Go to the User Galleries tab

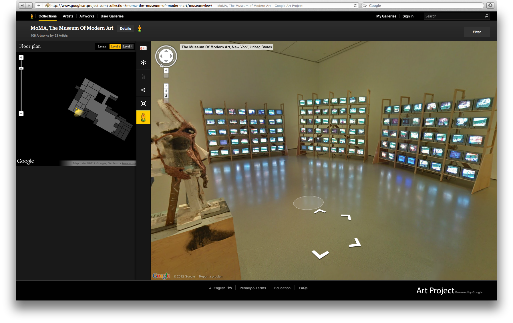(112, 16)
